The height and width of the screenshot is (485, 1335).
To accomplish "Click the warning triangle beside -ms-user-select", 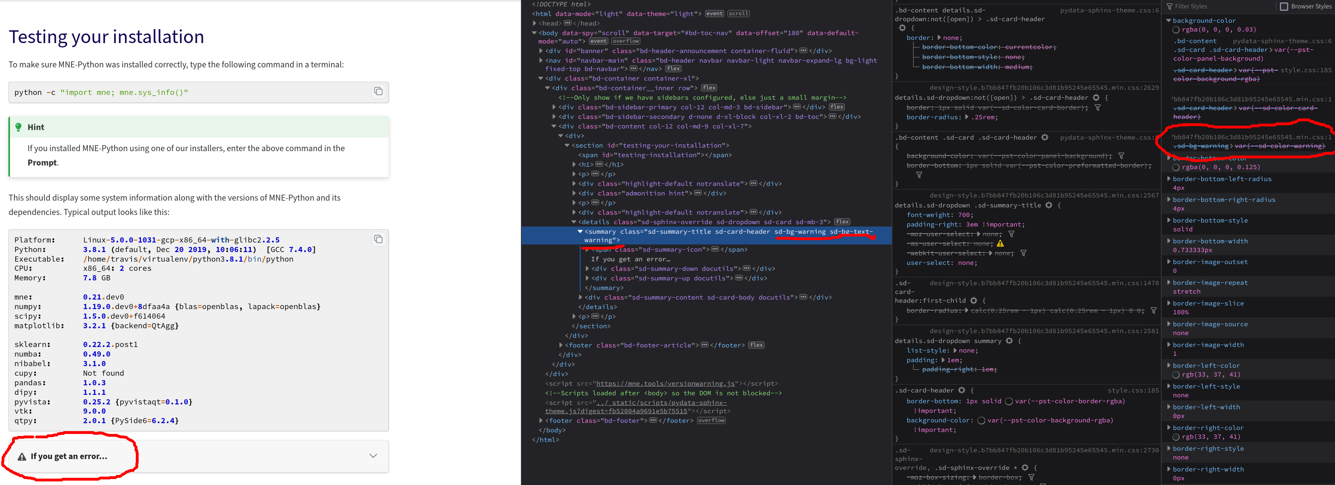I will 1000,243.
